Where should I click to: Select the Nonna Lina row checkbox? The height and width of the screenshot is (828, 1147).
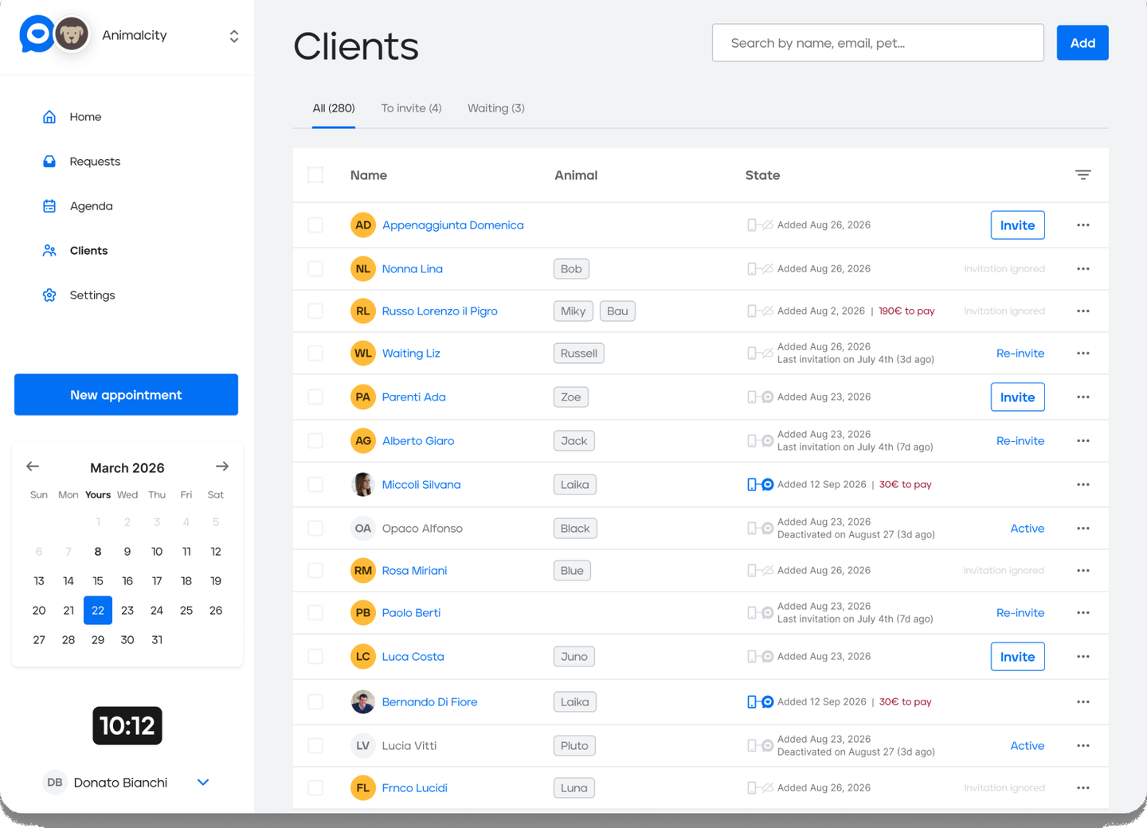pos(315,269)
